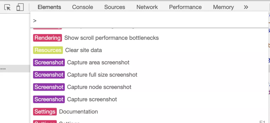The height and width of the screenshot is (123, 270).
Task: Click the three-dots ellipsis on left edge
Action: point(3,68)
